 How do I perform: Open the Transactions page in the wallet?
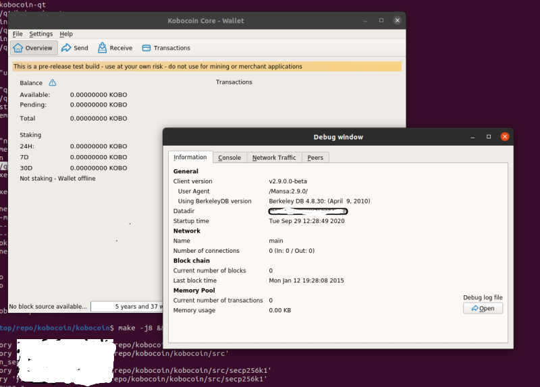[x=166, y=48]
